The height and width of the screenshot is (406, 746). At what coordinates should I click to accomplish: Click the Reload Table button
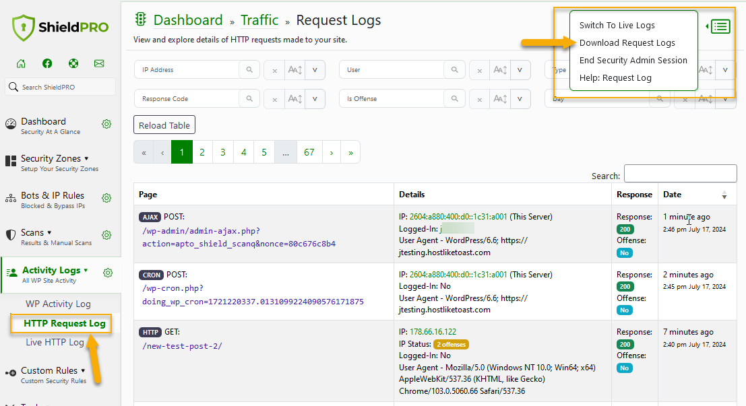click(164, 125)
